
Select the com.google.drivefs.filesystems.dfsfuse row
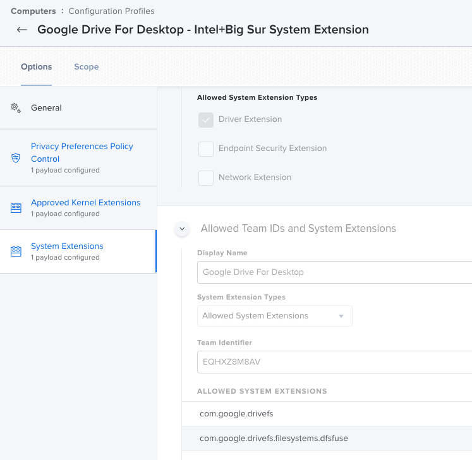(327, 439)
